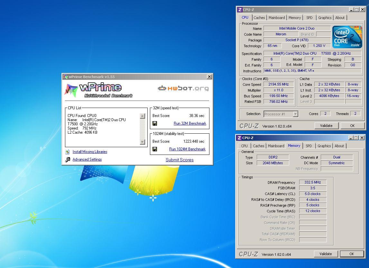Switch to Graphics tab in lower CPU-Z window

[x=324, y=146]
